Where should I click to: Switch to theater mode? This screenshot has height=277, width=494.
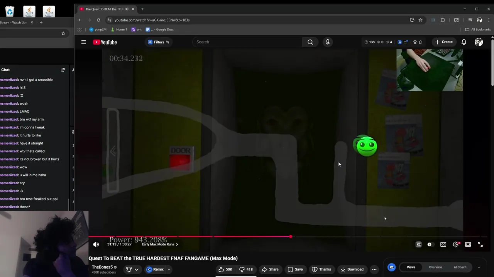468,244
